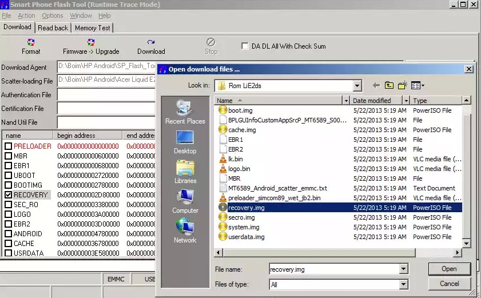Image resolution: width=481 pixels, height=298 pixels.
Task: Select userdata.img file icon
Action: pos(222,237)
